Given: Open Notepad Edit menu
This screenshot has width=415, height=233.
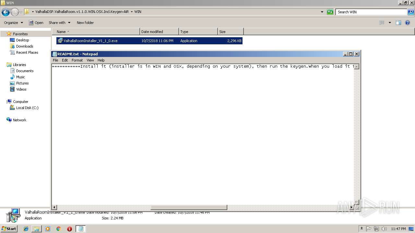Looking at the screenshot, I should click(65, 60).
